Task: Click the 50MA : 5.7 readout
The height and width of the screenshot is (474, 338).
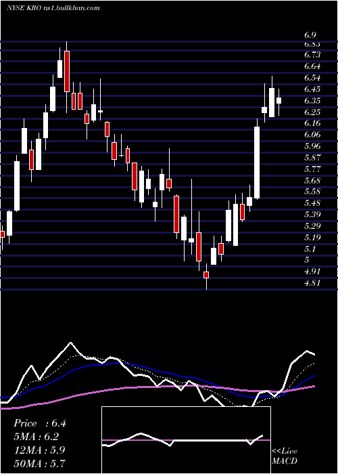Action: coord(39,463)
